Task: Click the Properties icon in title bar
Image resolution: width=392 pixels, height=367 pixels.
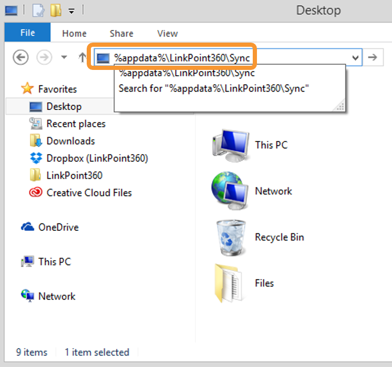Action: click(x=38, y=11)
